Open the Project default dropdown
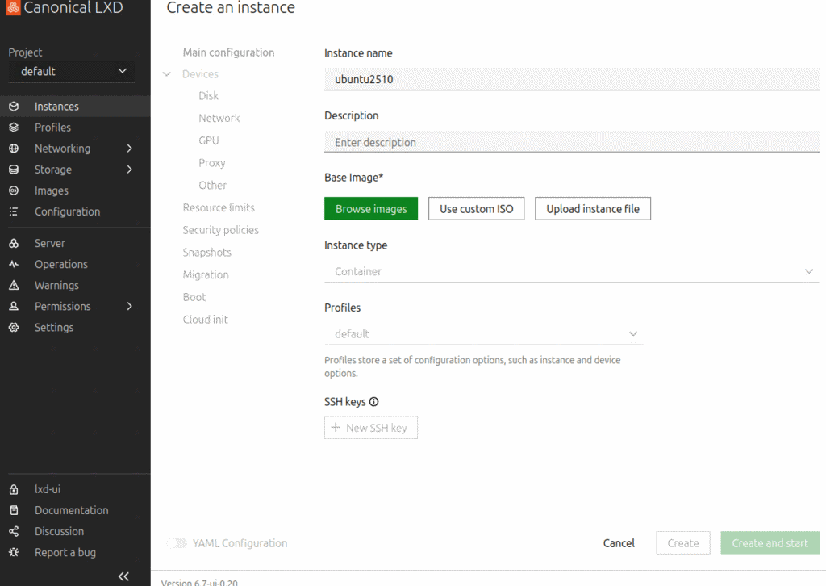Screen dimensions: 826x586 point(72,71)
